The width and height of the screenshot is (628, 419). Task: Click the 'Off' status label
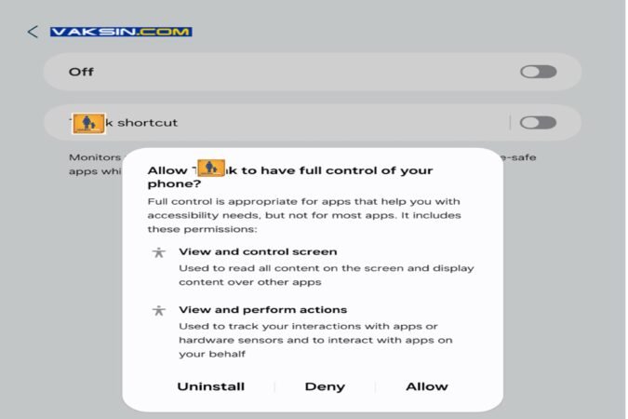pyautogui.click(x=81, y=72)
